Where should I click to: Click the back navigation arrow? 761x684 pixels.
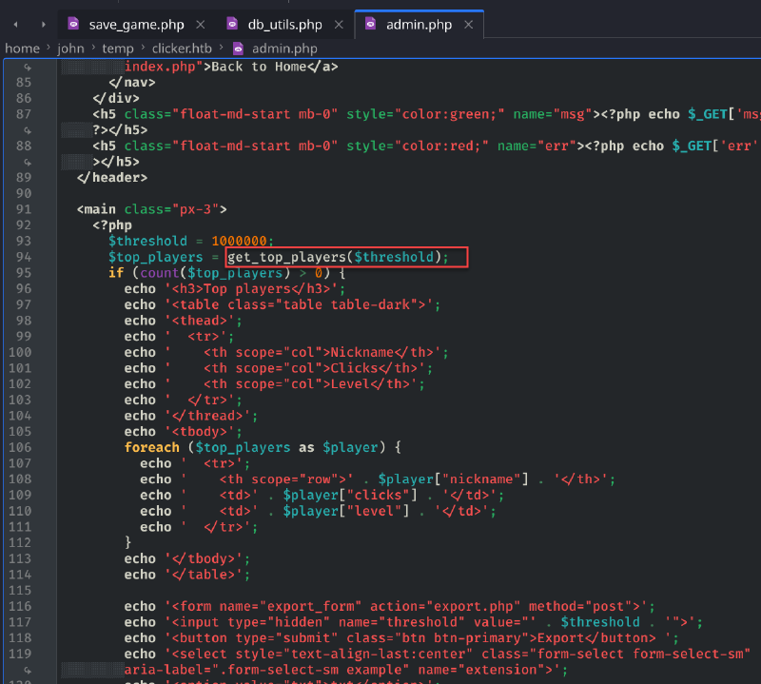pos(15,25)
